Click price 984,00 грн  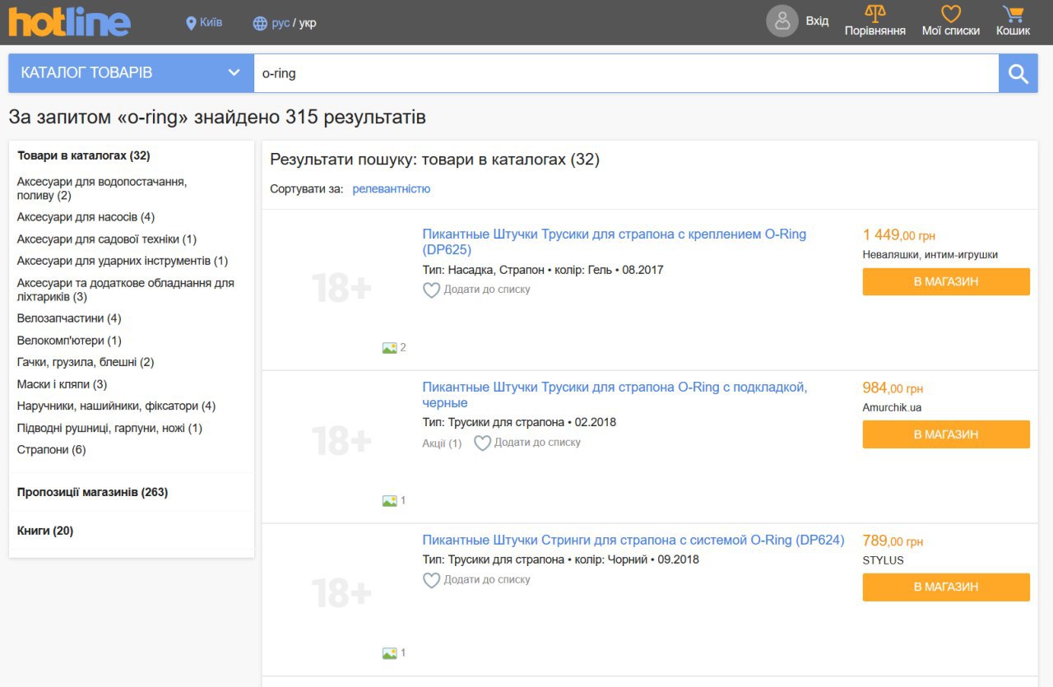tap(893, 388)
